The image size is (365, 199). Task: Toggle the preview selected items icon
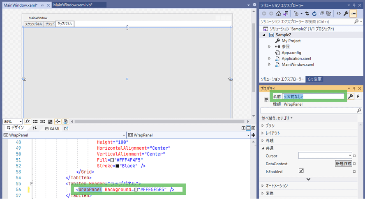pos(353,14)
